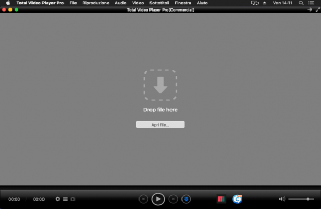Open Notification Center list icon
321x209 pixels.
312,3
